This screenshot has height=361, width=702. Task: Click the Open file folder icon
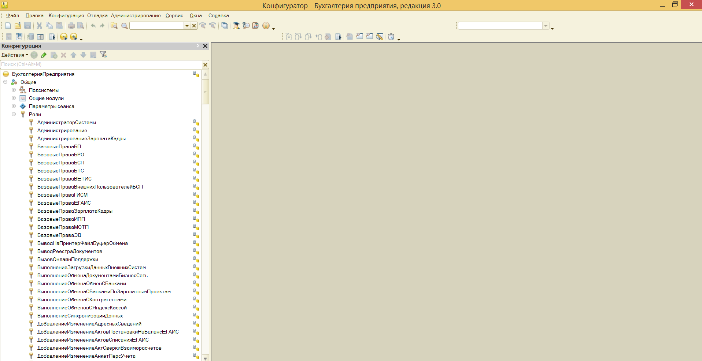coord(18,26)
